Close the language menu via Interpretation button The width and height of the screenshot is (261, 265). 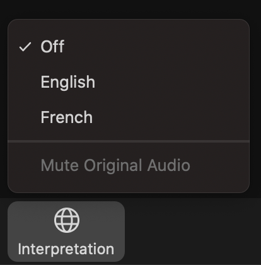click(66, 232)
